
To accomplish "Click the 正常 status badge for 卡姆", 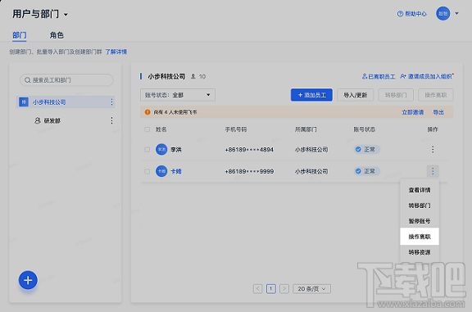I will [x=366, y=171].
